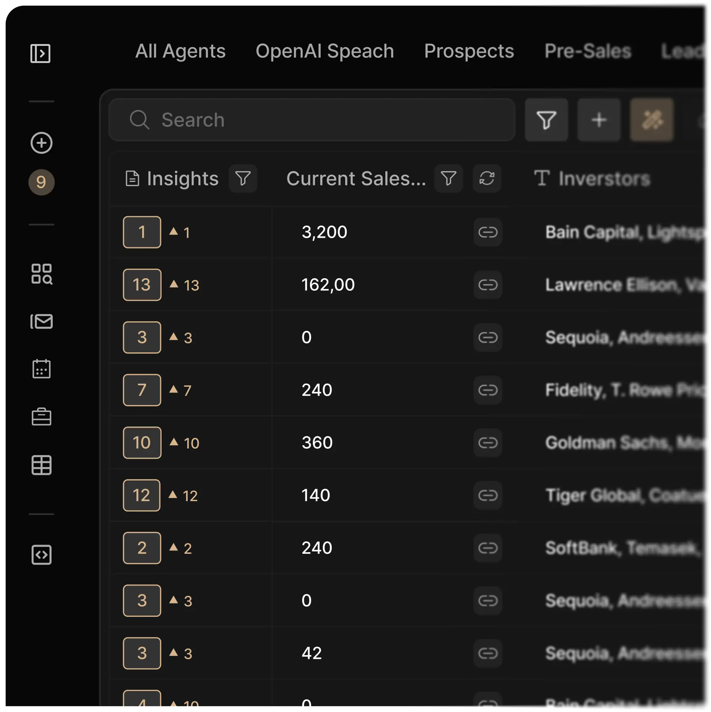
Task: Select the insight badge numbered 13
Action: (142, 285)
